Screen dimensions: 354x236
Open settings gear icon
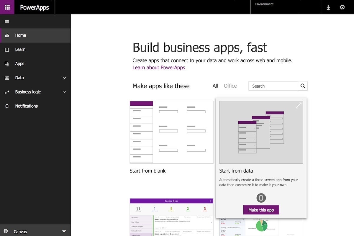(342, 7)
